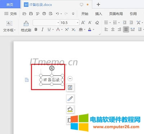Viewport: 144px width, 134px height.
Task: Open the 引用 ribbon tab
Action: coord(133,14)
